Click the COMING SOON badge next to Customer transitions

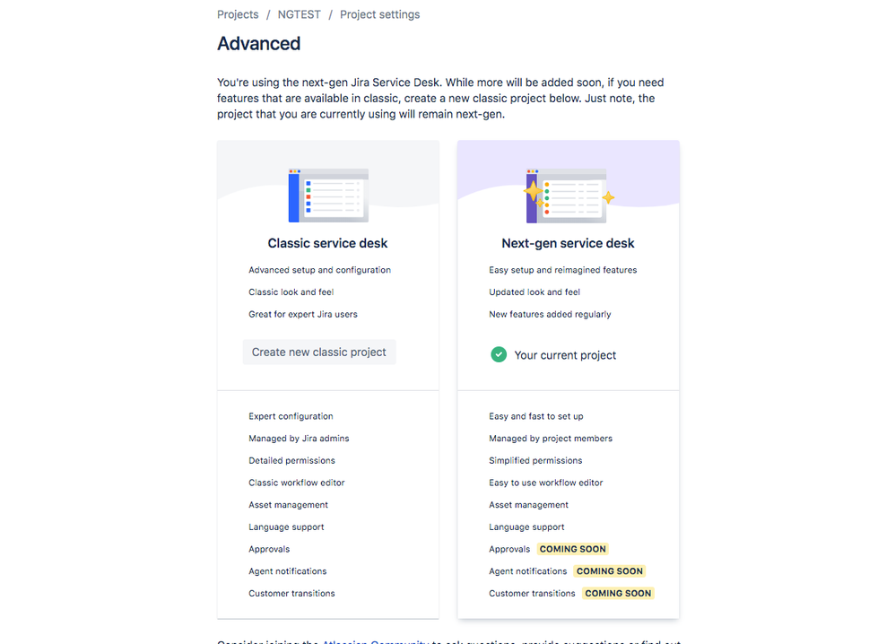(618, 593)
